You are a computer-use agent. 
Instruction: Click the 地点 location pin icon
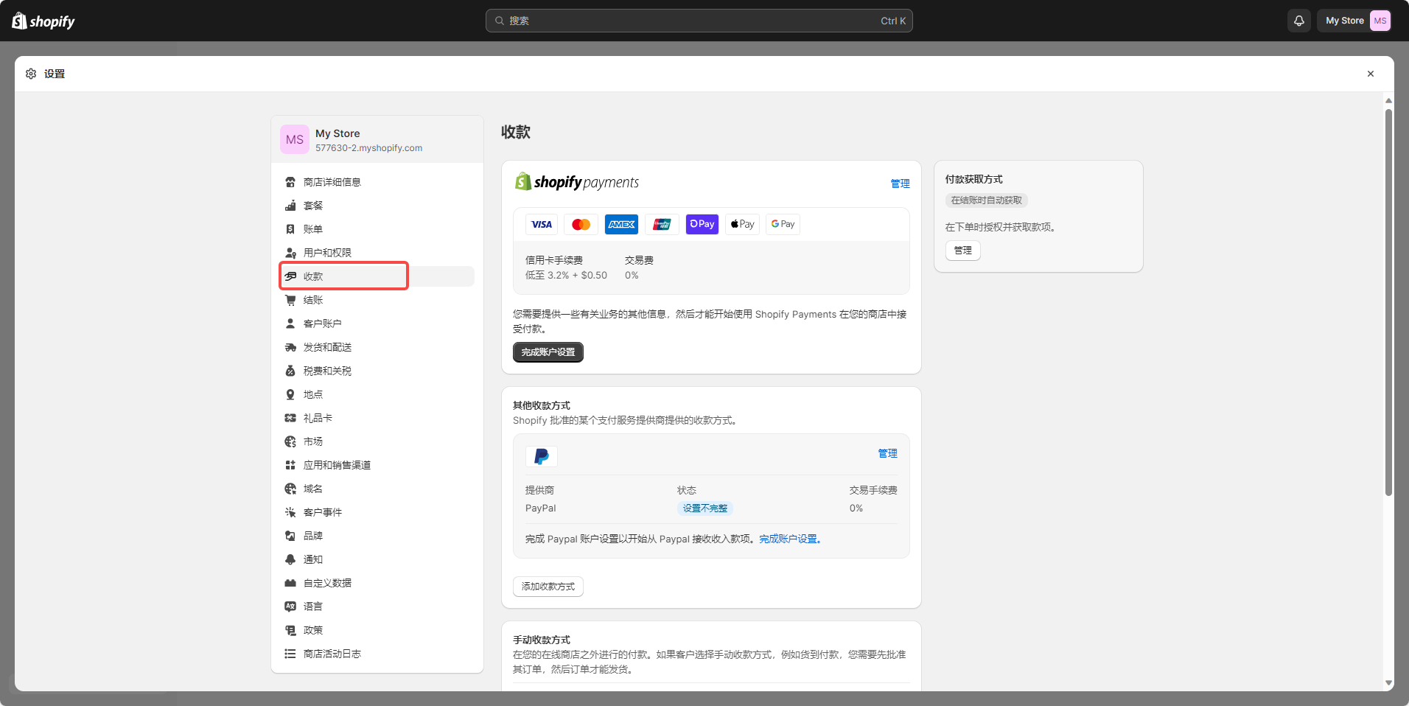pyautogui.click(x=290, y=394)
